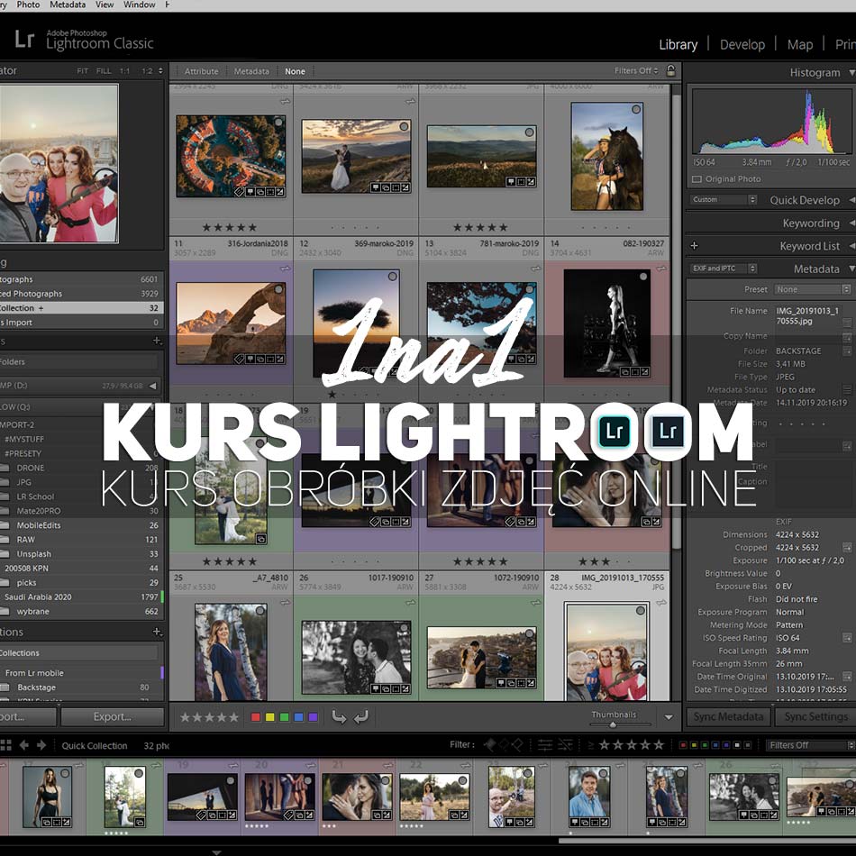Click the Sync Metadata button
Image resolution: width=856 pixels, height=856 pixels.
728,717
